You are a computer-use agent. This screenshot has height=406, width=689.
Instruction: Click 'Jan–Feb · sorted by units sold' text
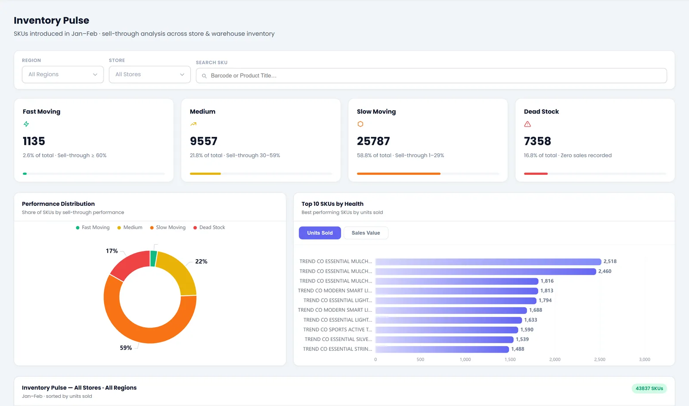click(x=57, y=396)
